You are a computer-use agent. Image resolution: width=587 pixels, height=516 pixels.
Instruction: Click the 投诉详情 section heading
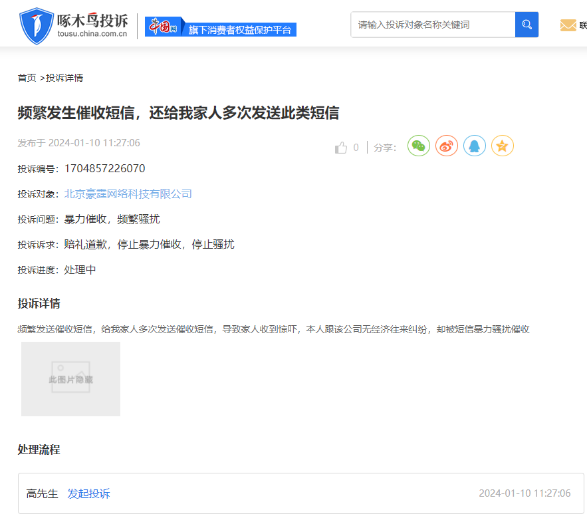pyautogui.click(x=39, y=303)
